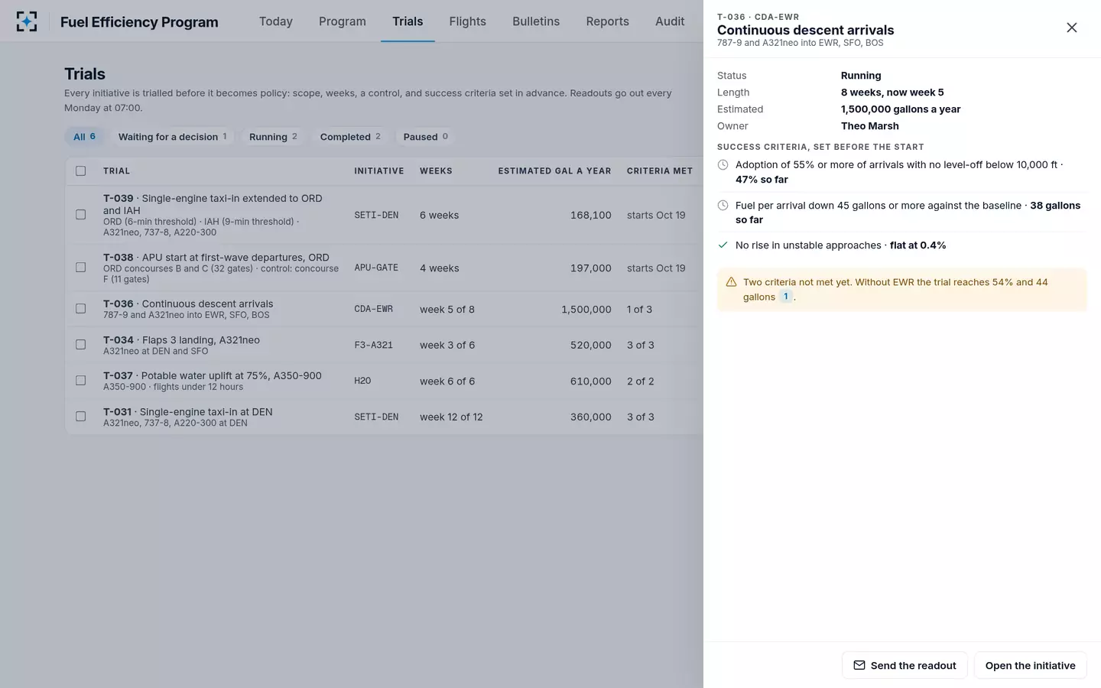Click the checkmark icon beside unstable approaches
The image size is (1101, 688).
pos(723,245)
